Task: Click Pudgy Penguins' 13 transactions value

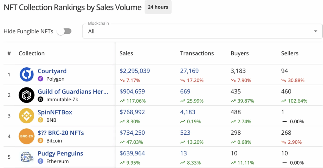Action: (184, 153)
